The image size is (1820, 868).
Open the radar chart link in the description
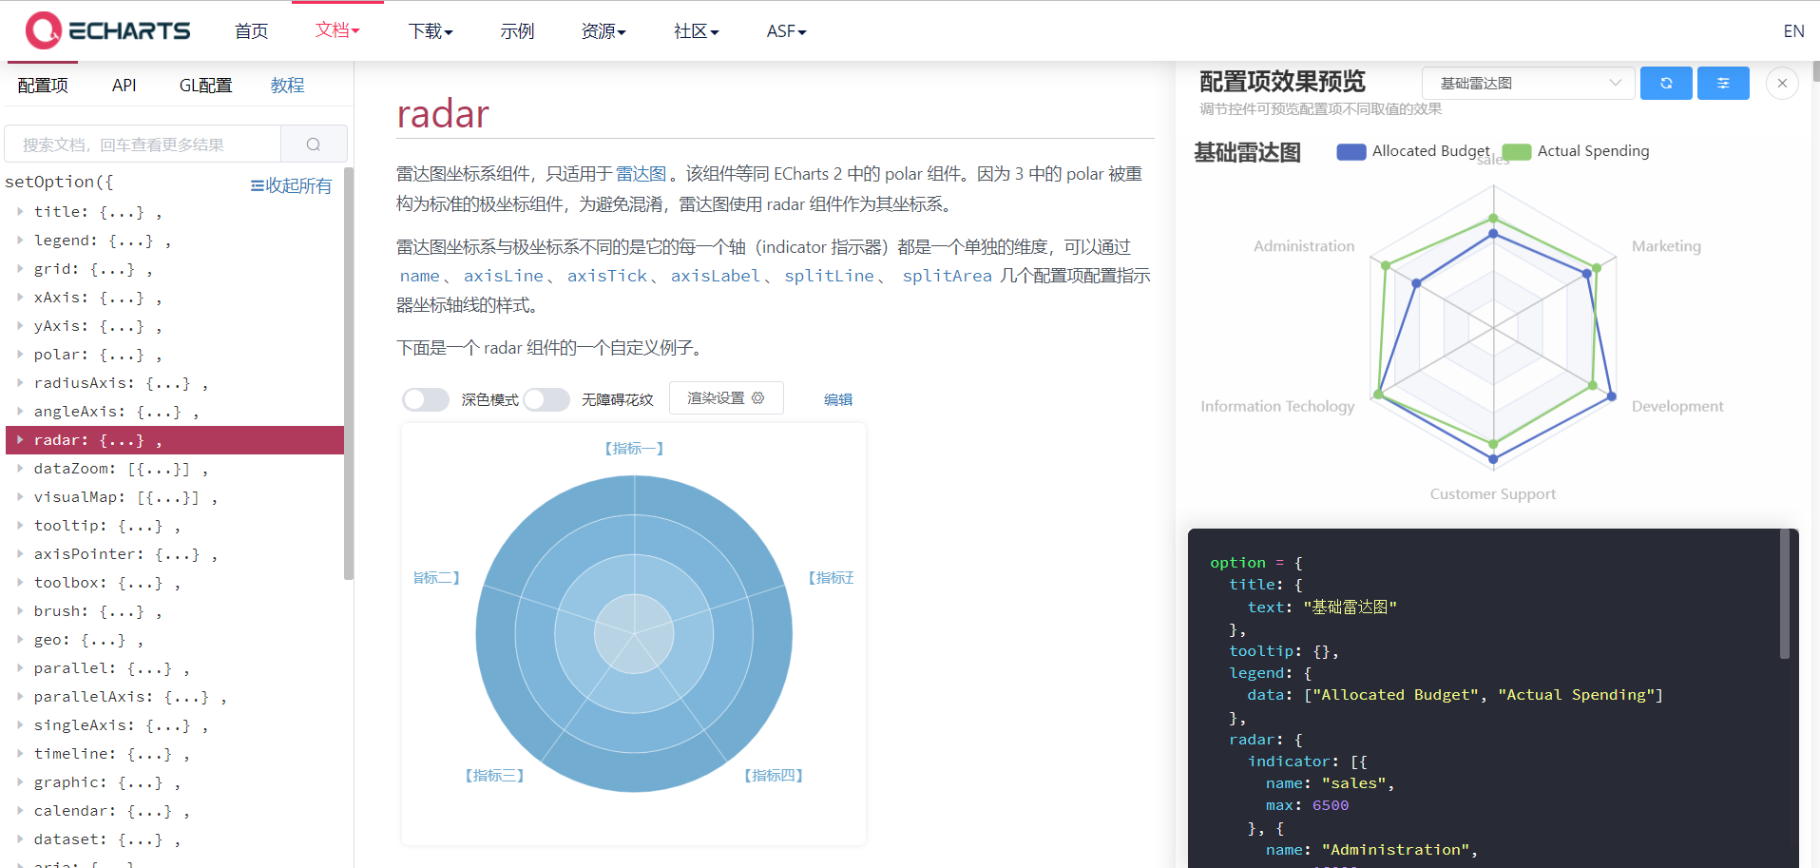click(x=642, y=174)
